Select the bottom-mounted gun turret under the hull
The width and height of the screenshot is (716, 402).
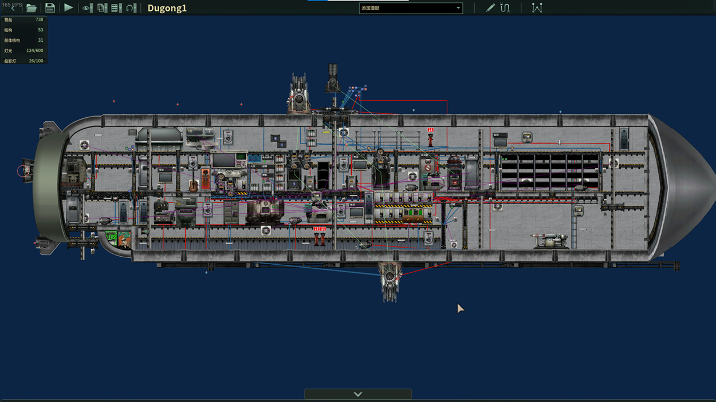tap(390, 282)
